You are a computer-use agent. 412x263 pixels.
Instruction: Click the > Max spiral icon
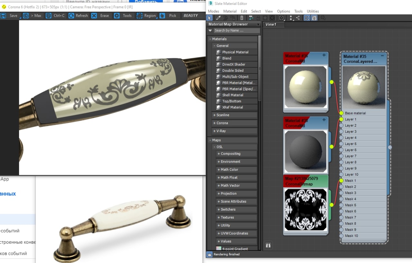[x=26, y=15]
